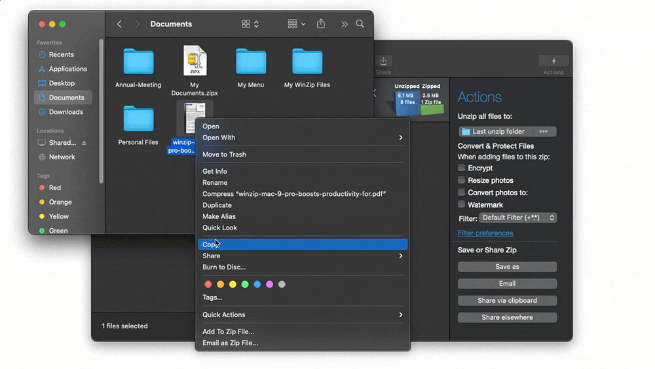Open the My Documents.zipx file icon
The width and height of the screenshot is (655, 369).
tap(195, 62)
